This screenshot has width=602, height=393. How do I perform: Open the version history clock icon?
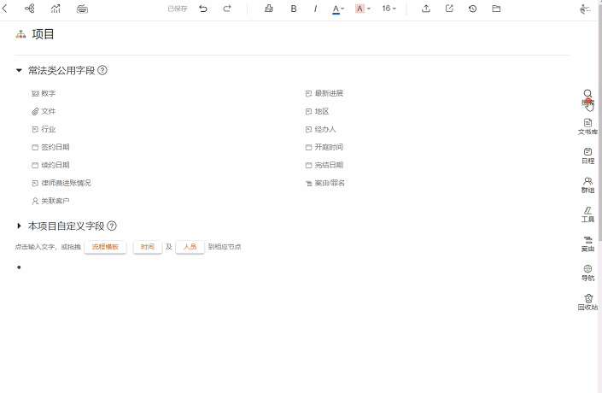[x=472, y=9]
